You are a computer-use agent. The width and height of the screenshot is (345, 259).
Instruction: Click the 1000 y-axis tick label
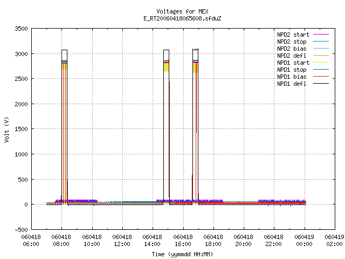21,154
